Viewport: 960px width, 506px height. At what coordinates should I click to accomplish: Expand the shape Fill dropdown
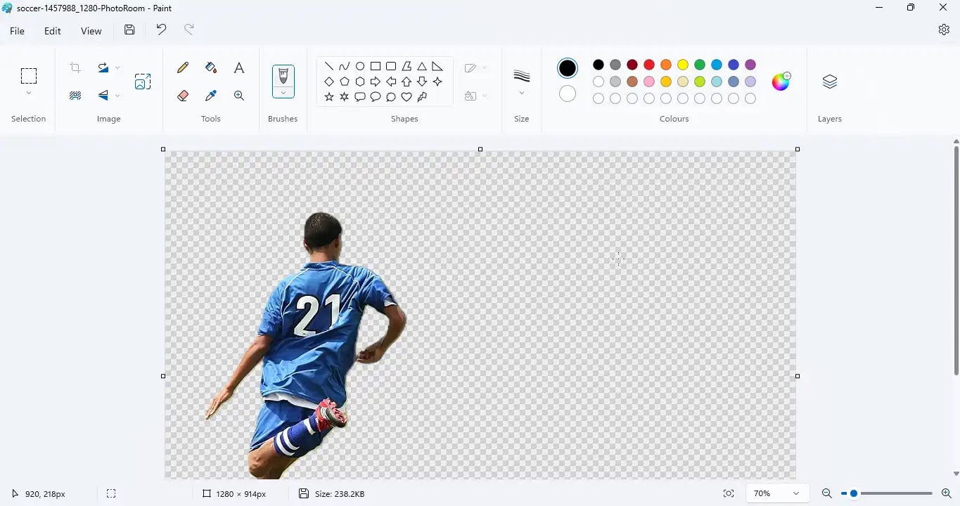coord(485,96)
